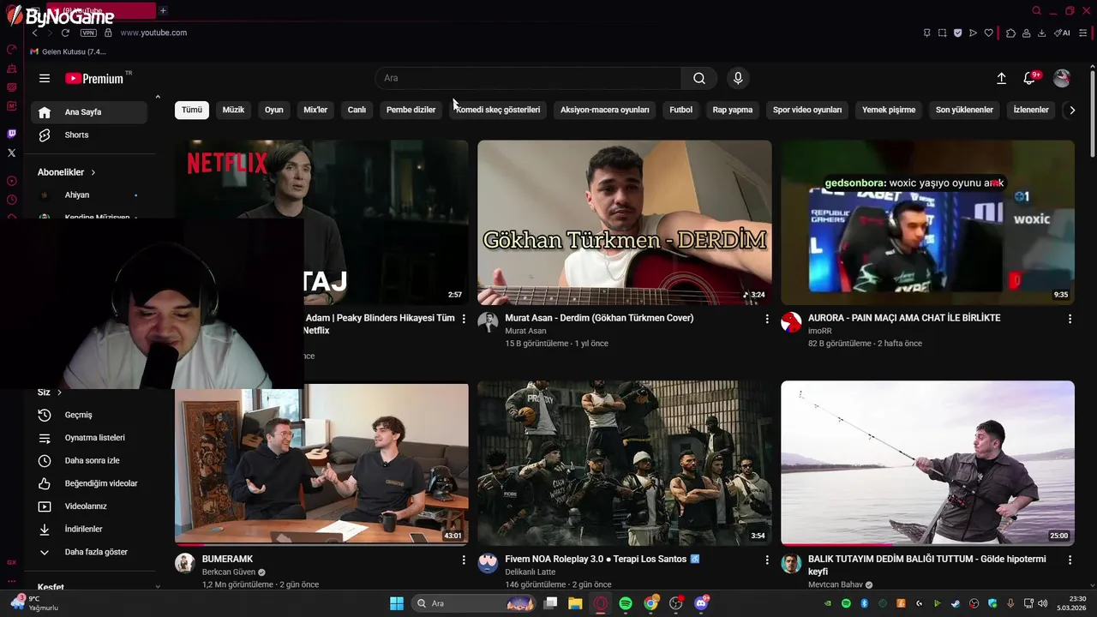Select Aksiyon-macera oyunları chip
1097x617 pixels.
(x=605, y=110)
